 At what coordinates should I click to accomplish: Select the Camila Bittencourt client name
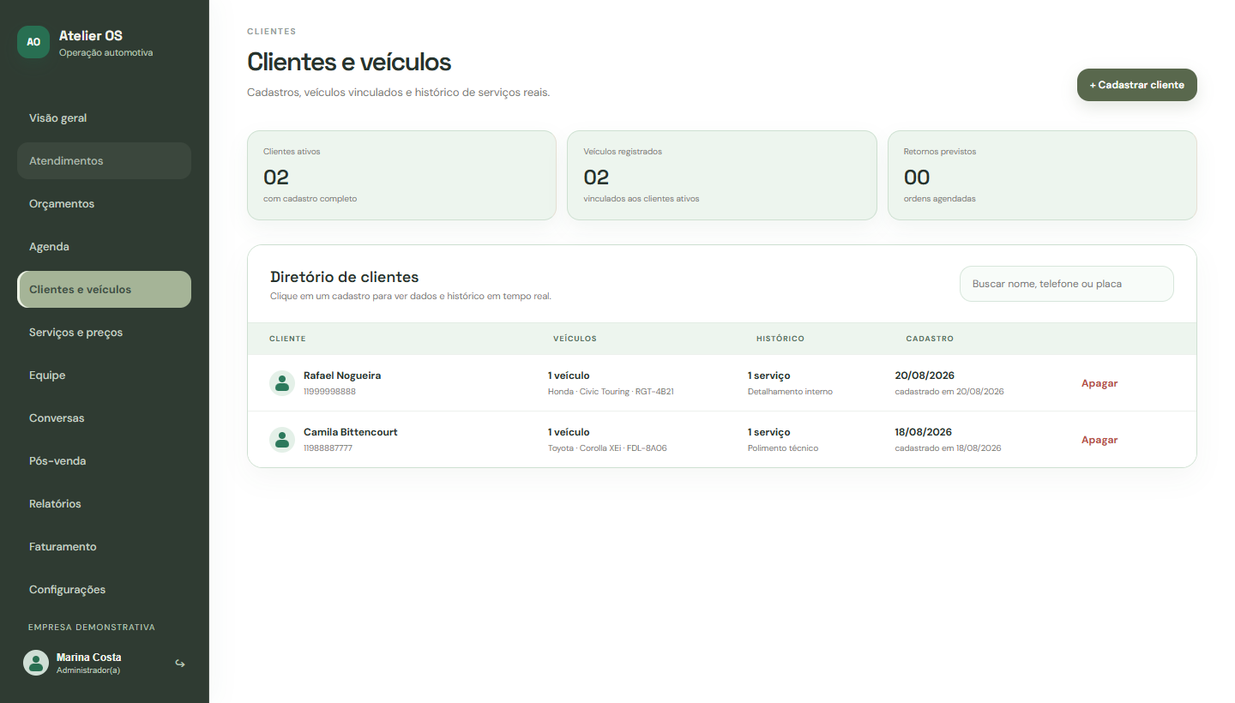pyautogui.click(x=351, y=432)
